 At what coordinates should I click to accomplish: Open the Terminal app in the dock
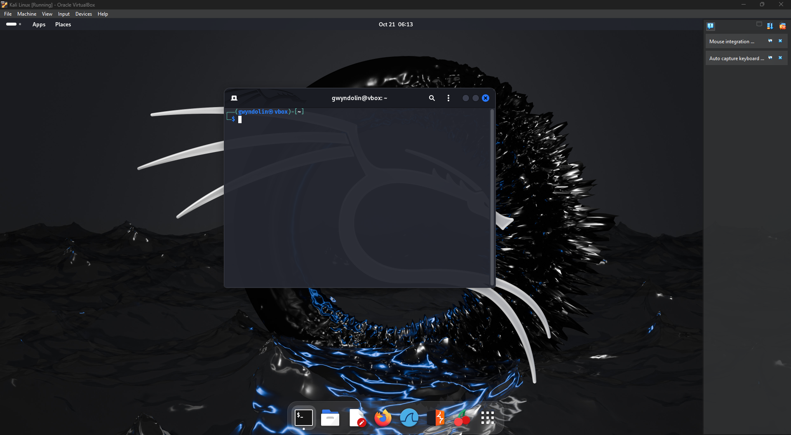click(304, 418)
